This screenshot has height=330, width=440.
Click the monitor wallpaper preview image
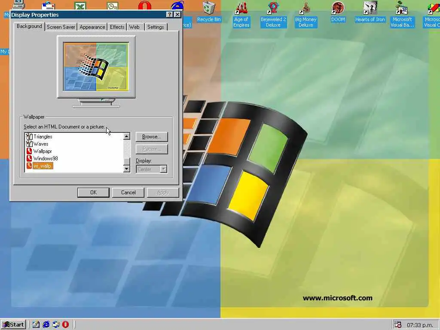pyautogui.click(x=96, y=67)
